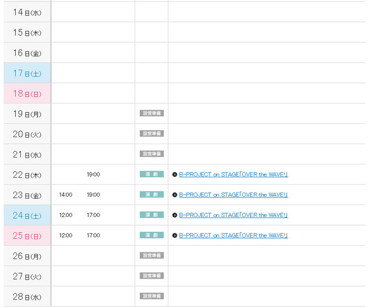370x308 pixels.
Task: Click 演劇 badge in the 24日 row
Action: [x=151, y=215]
